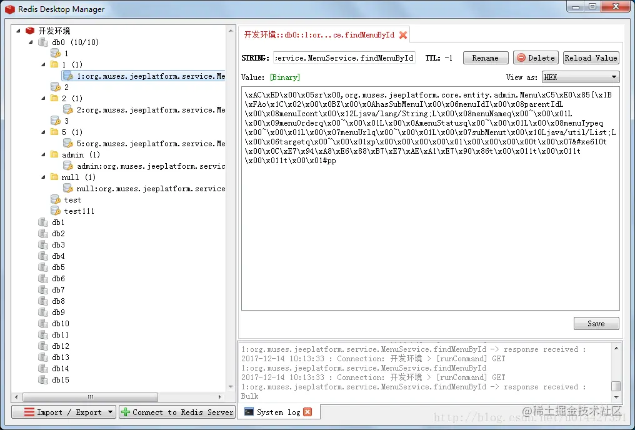Click the tree scrollbar up arrow
This screenshot has height=430, width=635.
[231, 31]
